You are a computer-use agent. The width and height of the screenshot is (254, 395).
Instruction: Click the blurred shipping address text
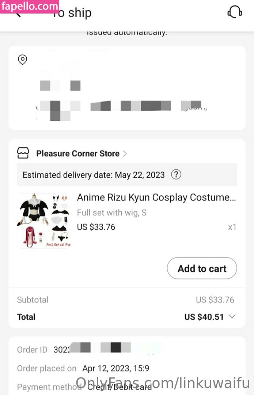point(121,106)
